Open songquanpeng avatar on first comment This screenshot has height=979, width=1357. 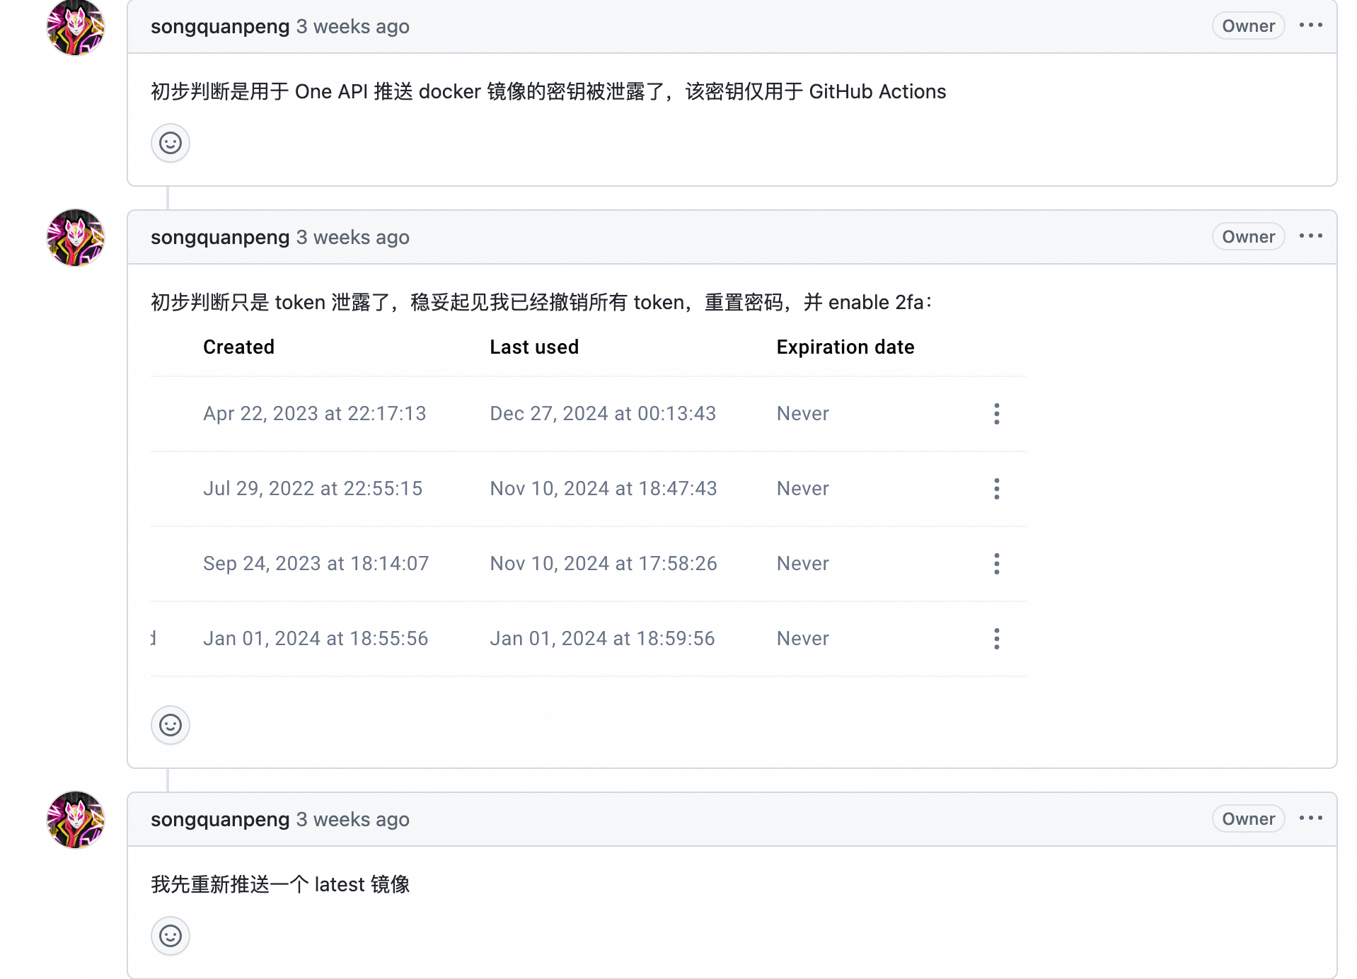coord(76,27)
